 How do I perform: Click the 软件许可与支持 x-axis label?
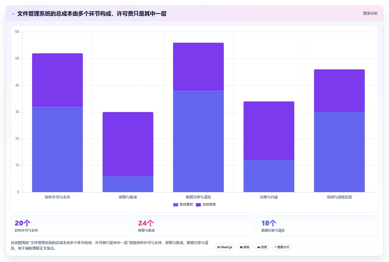click(57, 197)
